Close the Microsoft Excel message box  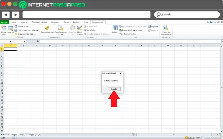(120, 73)
